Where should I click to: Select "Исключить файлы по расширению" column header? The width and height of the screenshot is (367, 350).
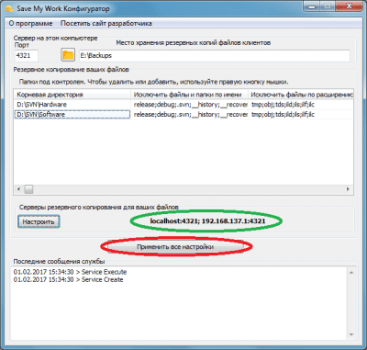point(301,95)
